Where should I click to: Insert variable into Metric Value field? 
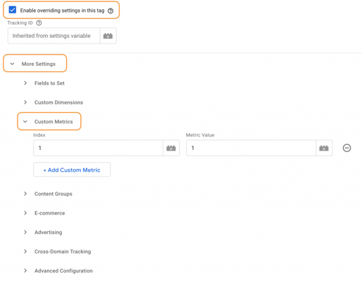324,148
